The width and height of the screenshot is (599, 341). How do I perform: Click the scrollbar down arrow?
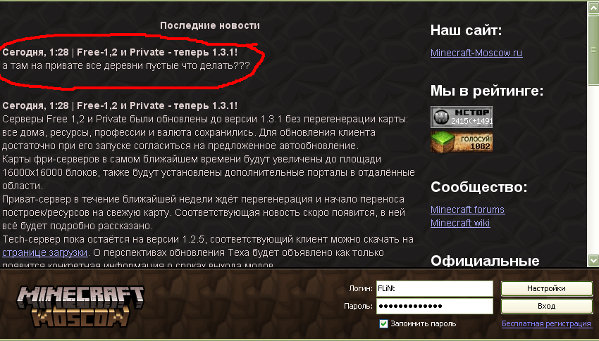593,260
